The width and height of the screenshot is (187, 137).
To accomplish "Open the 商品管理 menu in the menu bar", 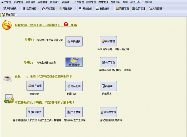I will tap(6, 2).
